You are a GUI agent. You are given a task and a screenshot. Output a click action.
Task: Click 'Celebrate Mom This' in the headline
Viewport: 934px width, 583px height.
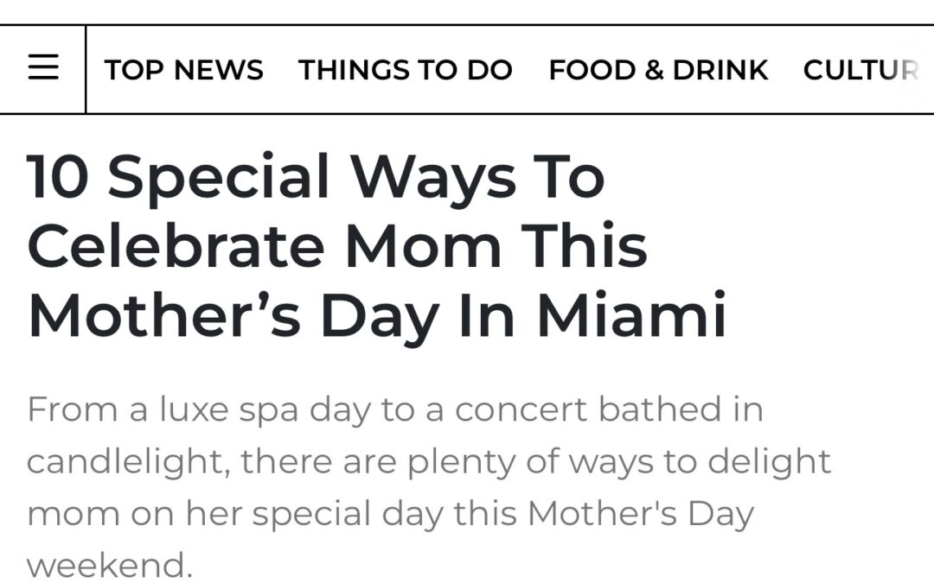tap(337, 245)
